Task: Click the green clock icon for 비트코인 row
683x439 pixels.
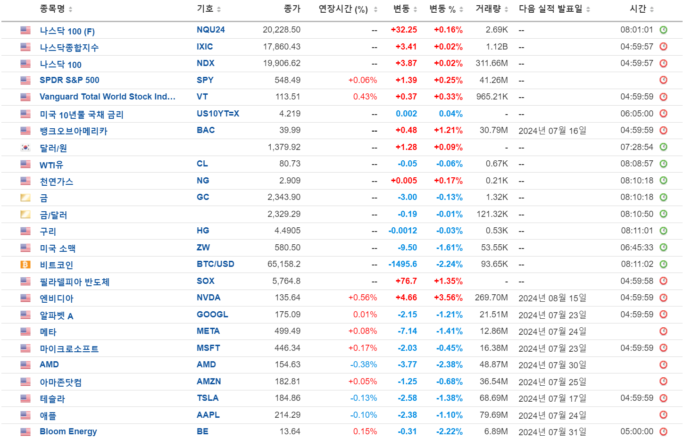Action: [x=663, y=264]
